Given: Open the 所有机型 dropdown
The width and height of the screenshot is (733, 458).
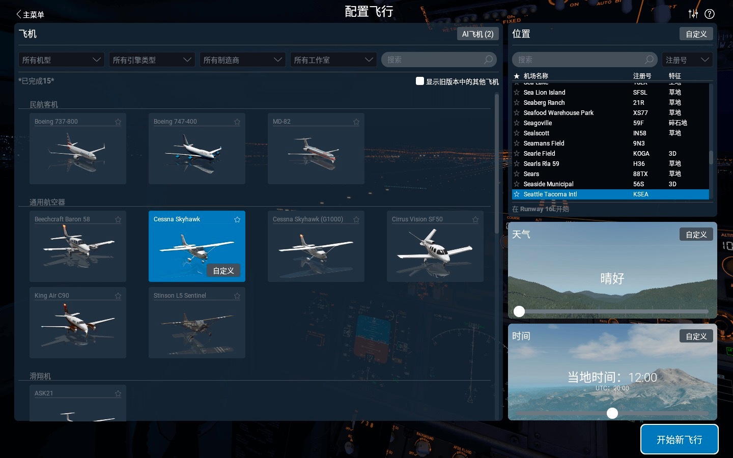Looking at the screenshot, I should [x=61, y=60].
